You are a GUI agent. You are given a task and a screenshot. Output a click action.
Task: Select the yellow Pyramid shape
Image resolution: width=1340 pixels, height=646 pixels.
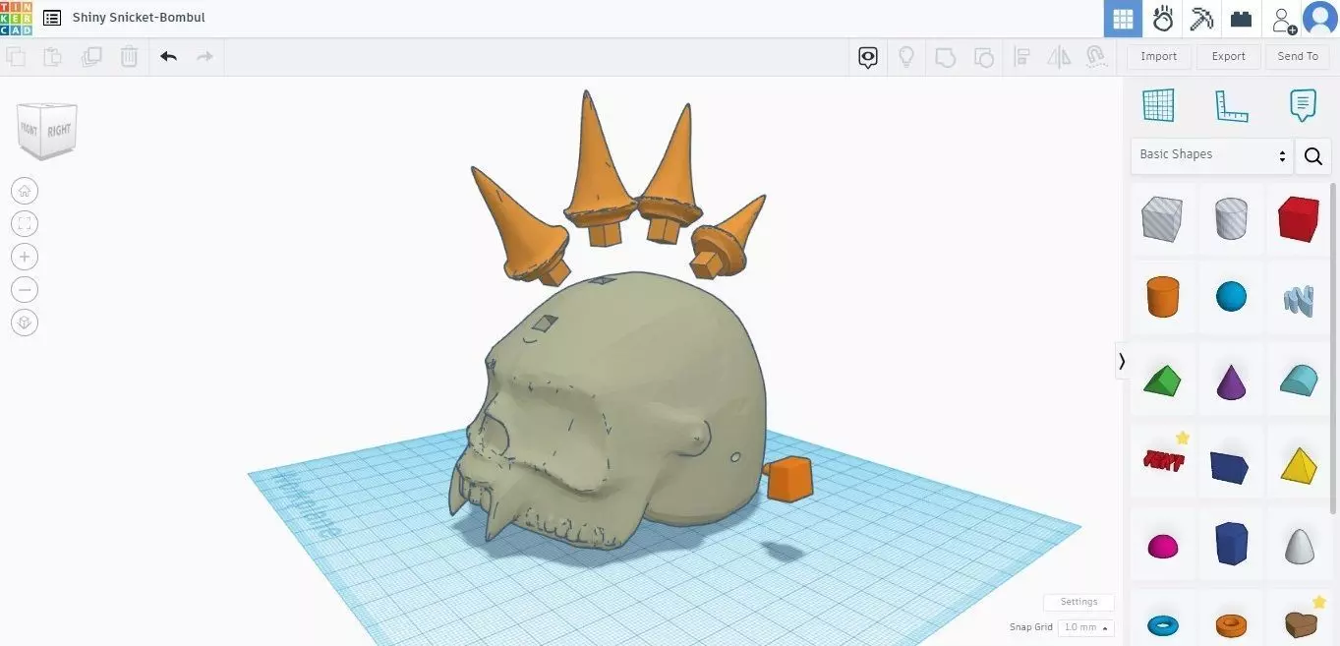tap(1299, 464)
